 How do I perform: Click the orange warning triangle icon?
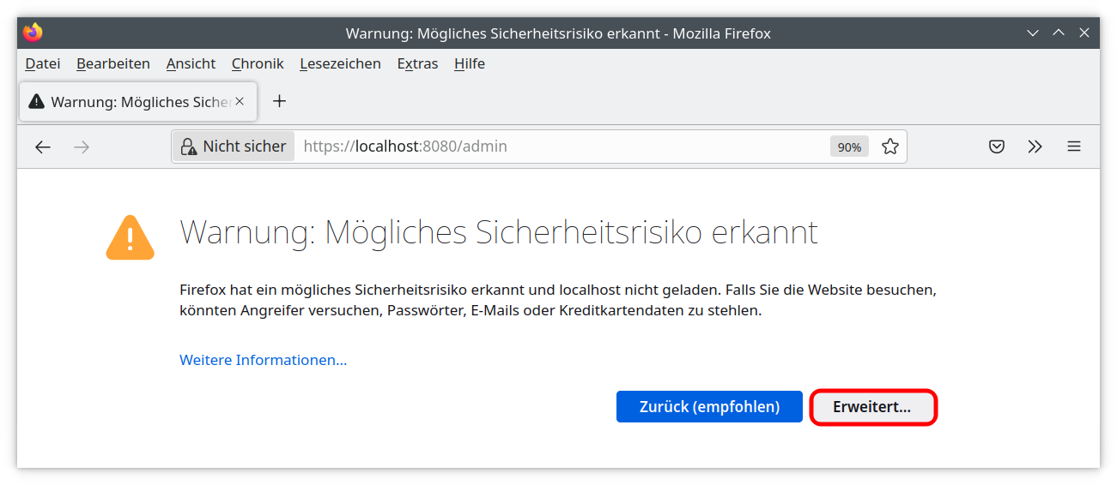click(131, 237)
